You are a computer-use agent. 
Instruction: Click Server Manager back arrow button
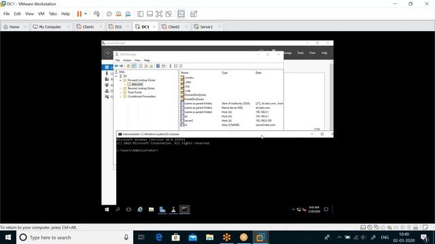point(108,53)
